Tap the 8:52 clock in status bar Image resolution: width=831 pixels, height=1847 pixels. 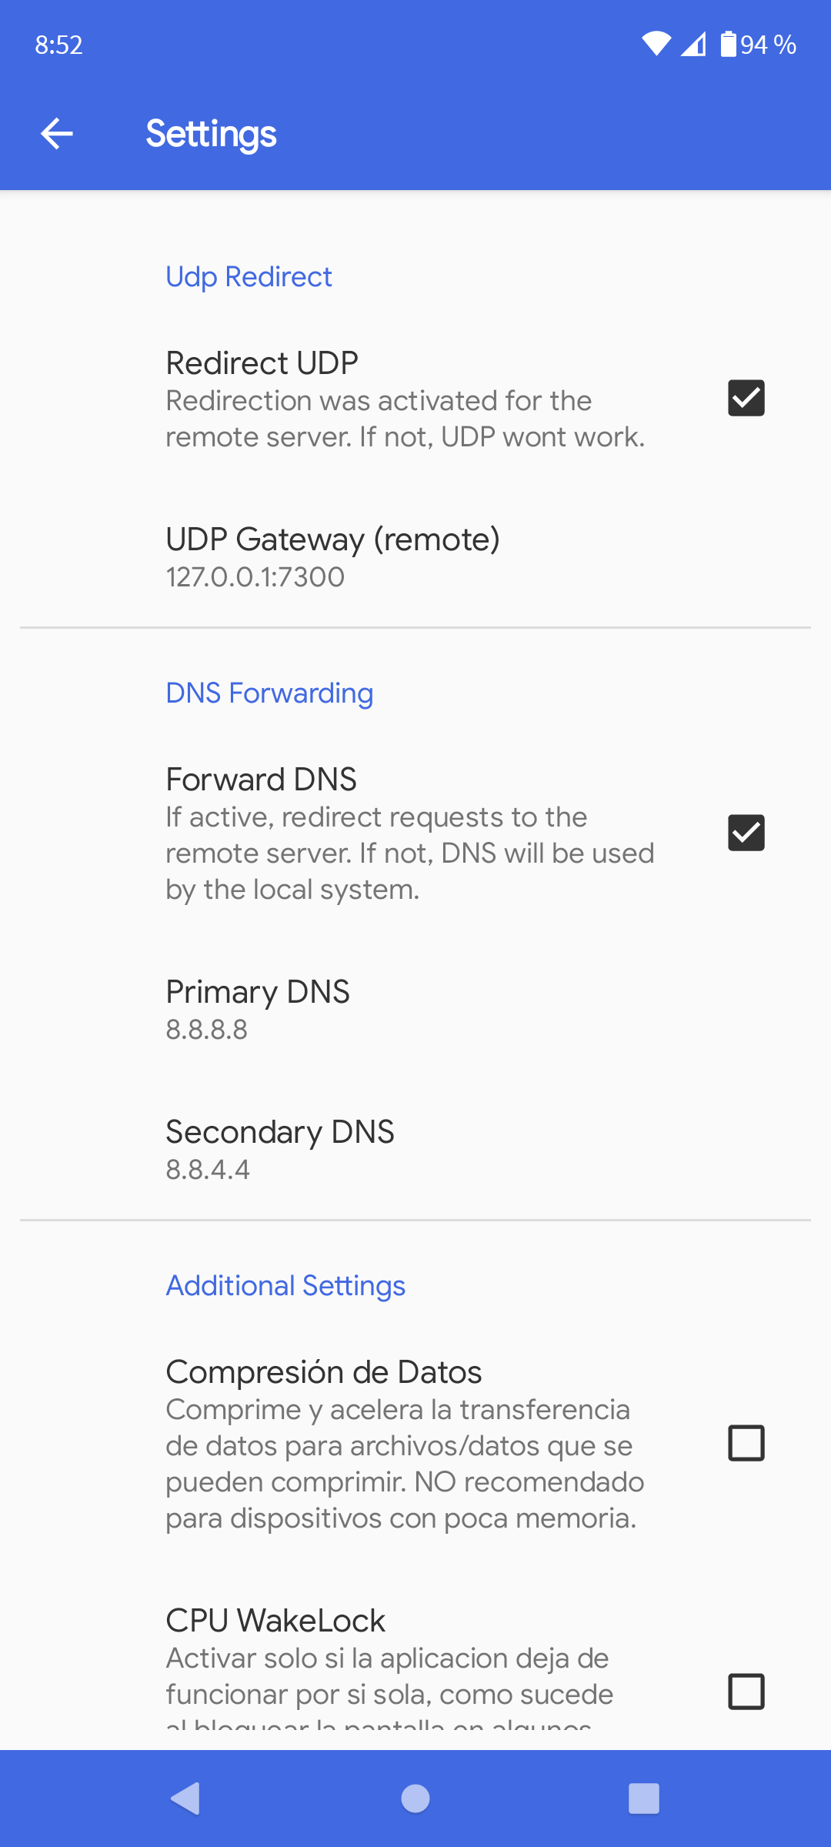[58, 45]
